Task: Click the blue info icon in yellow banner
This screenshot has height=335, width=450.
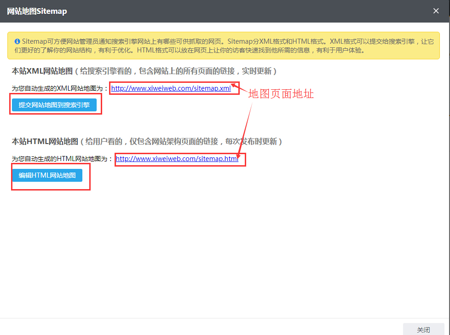Action: [x=17, y=41]
